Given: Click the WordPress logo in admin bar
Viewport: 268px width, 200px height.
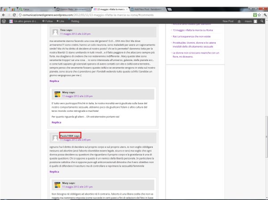Looking at the screenshot, I should pyautogui.click(x=4, y=21).
